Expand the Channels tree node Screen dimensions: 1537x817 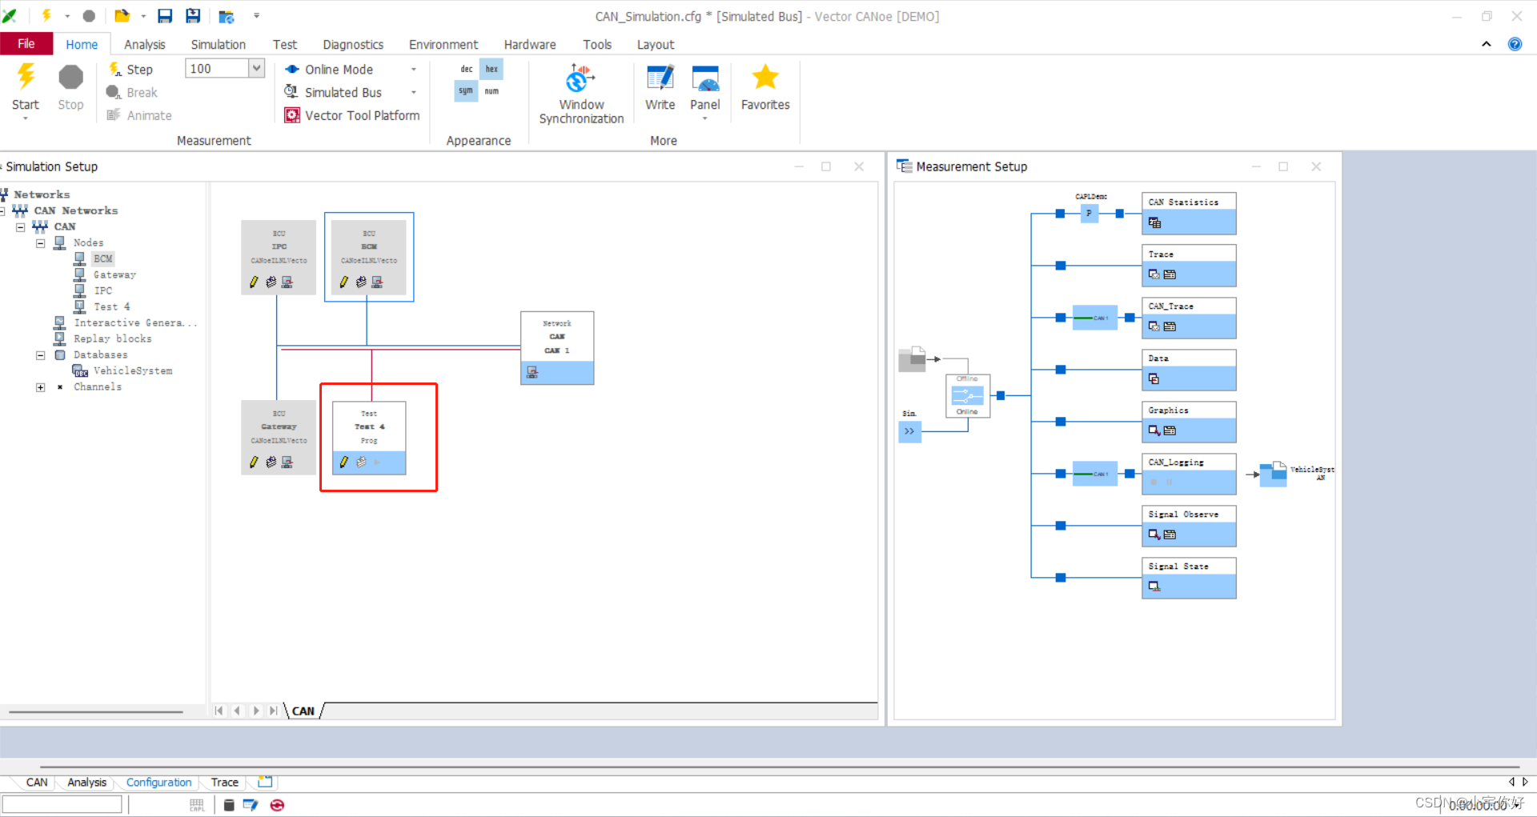click(x=40, y=387)
